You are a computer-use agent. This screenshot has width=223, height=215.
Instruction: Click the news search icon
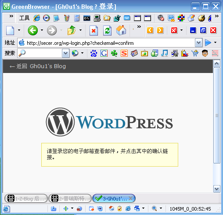click(134, 53)
